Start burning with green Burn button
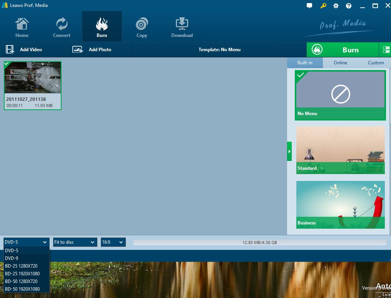This screenshot has width=391, height=298. [x=343, y=50]
